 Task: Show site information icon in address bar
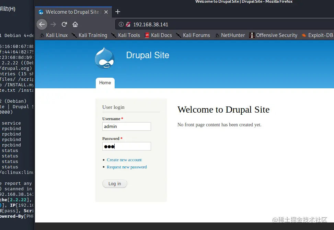(x=121, y=24)
